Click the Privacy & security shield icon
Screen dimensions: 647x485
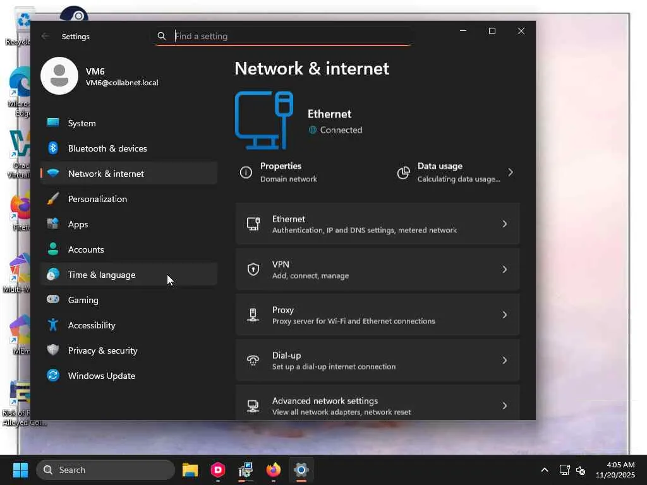point(53,350)
